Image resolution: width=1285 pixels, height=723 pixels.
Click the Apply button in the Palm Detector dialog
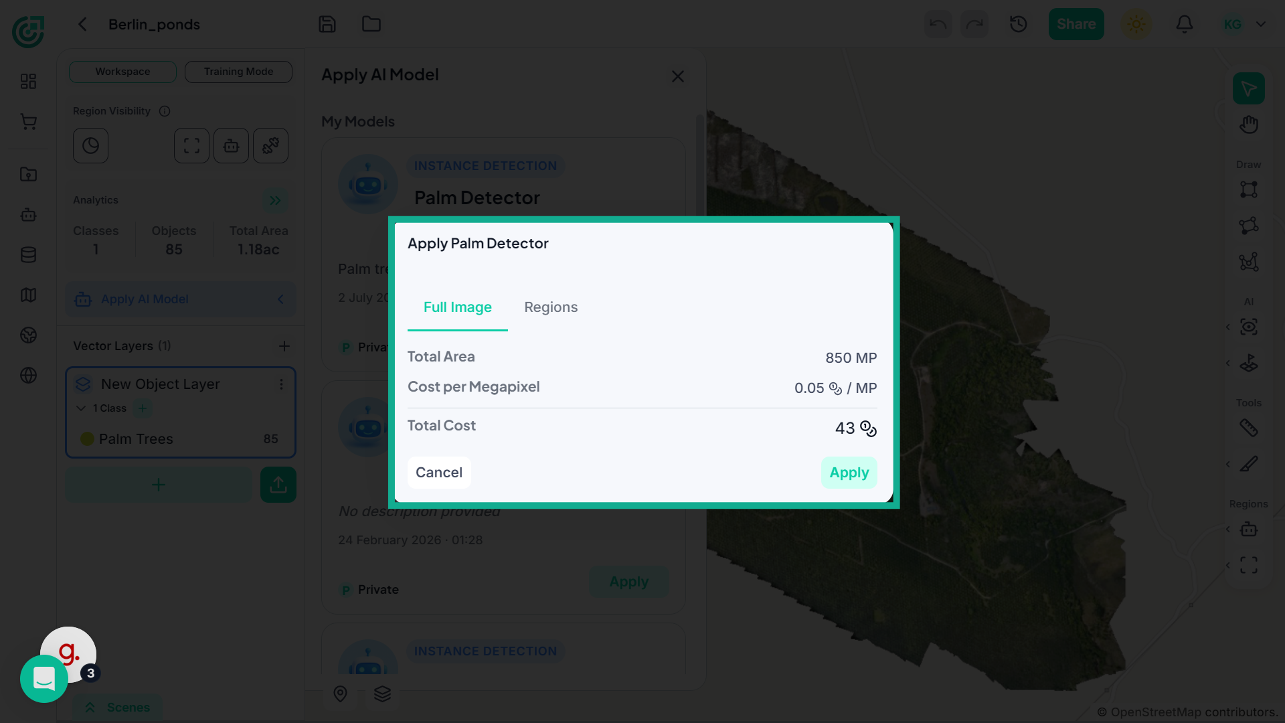pos(849,473)
